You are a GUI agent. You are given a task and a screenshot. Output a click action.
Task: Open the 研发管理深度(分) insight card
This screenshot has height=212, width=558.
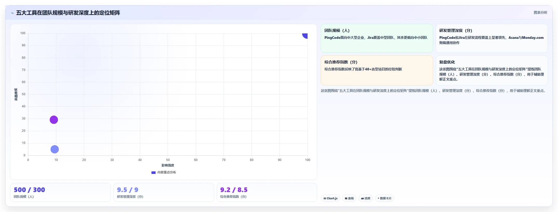coord(492,38)
